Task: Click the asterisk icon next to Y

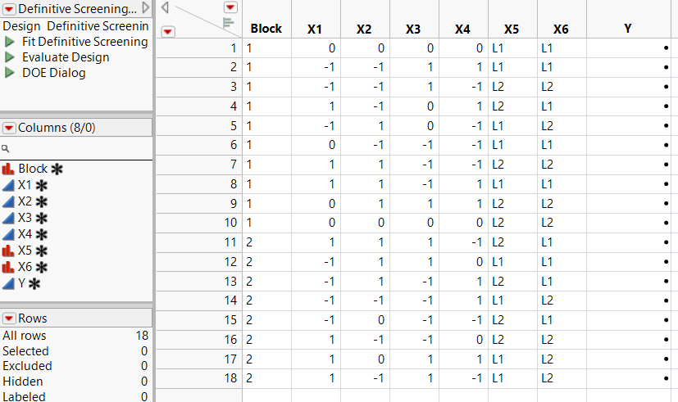Action: click(x=35, y=283)
